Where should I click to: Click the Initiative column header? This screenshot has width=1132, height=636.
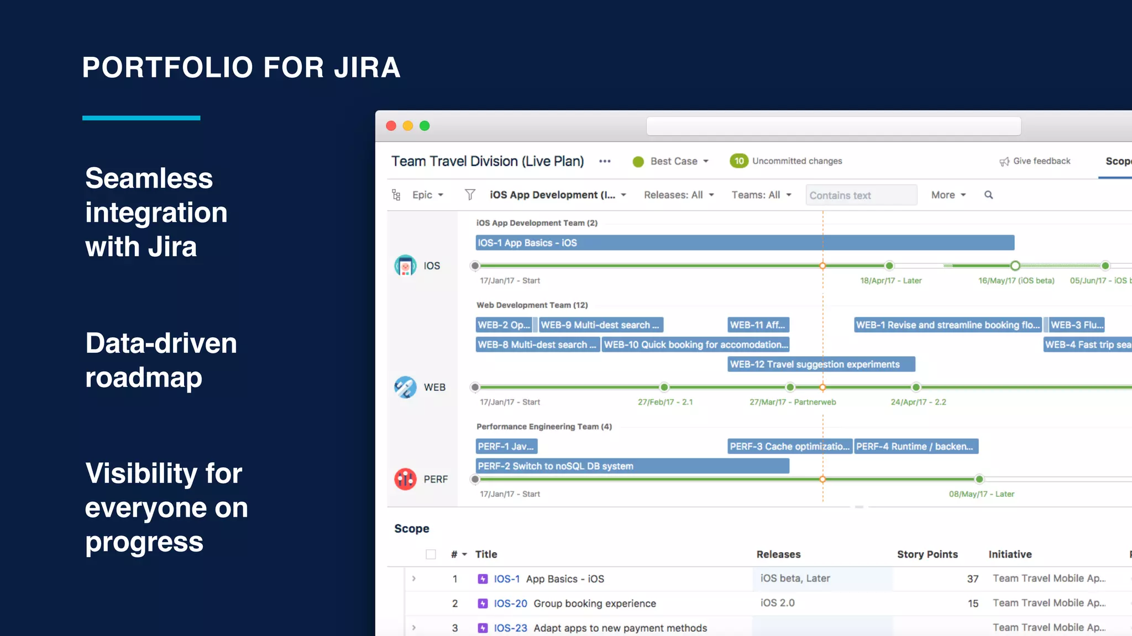(x=1010, y=554)
